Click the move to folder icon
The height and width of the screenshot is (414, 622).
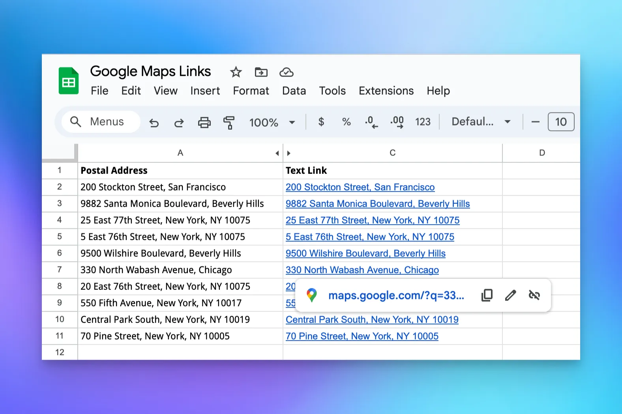click(261, 72)
